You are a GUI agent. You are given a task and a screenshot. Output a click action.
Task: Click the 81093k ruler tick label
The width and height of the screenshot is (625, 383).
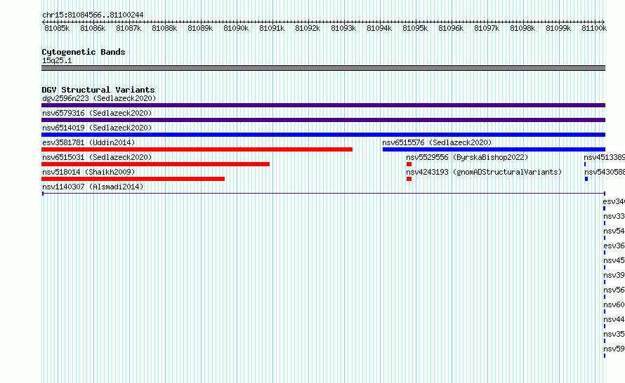[343, 28]
